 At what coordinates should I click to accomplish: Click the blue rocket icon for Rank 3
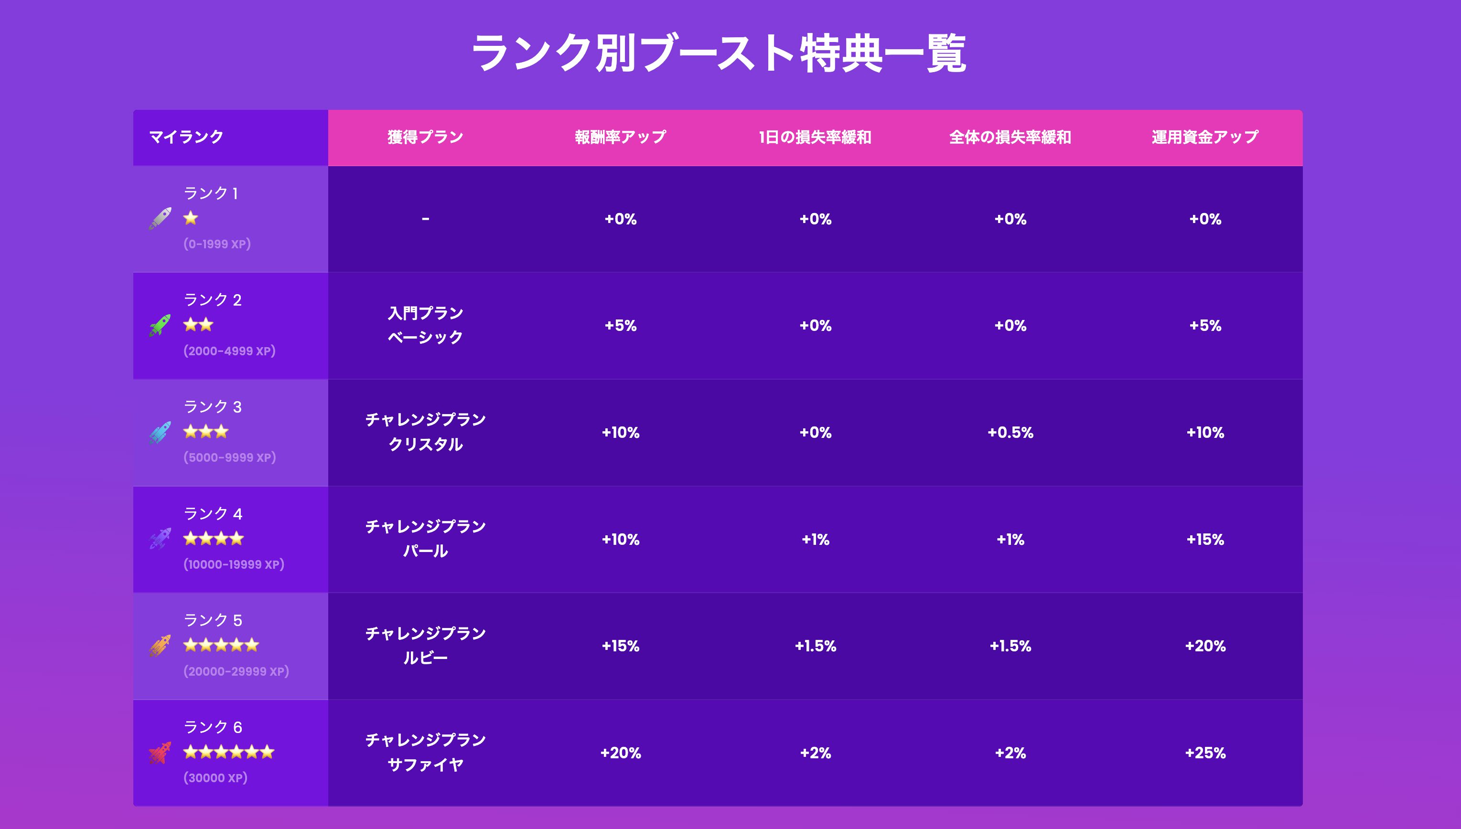coord(160,432)
